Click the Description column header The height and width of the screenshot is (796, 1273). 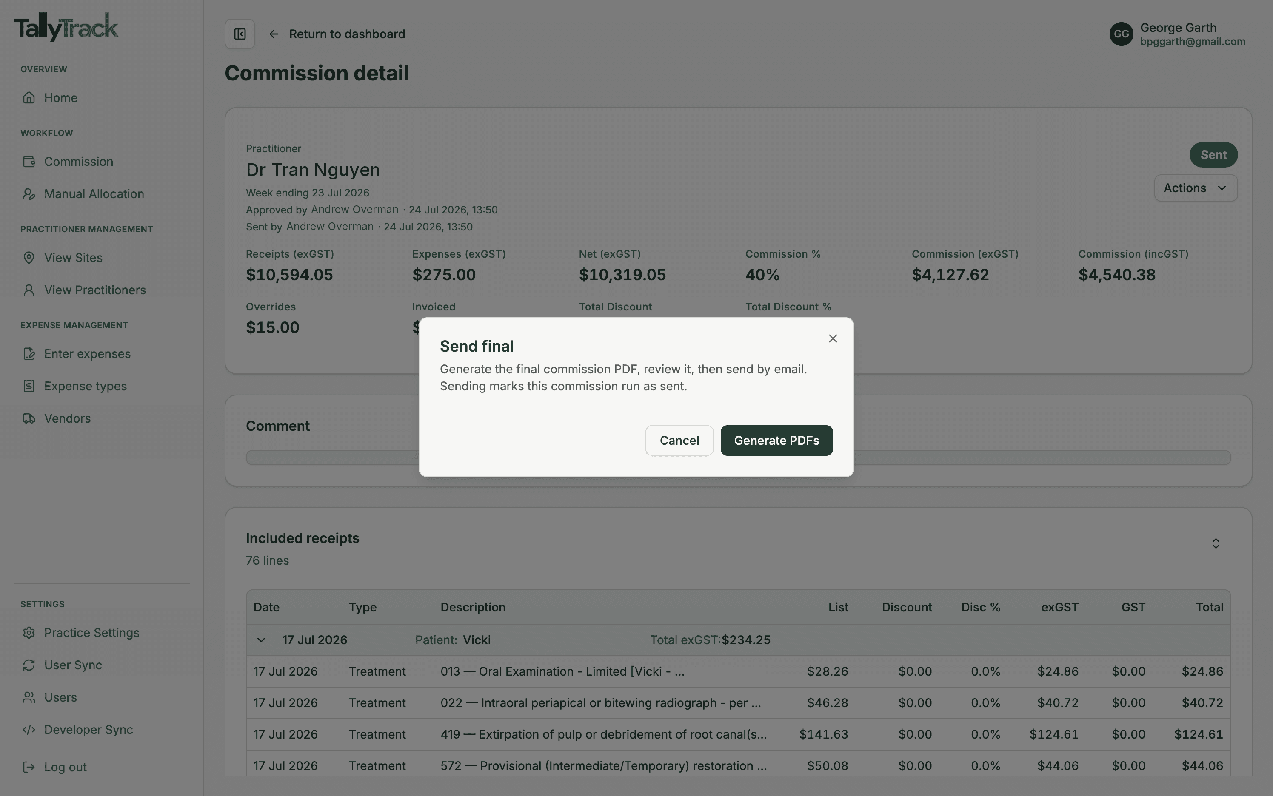(473, 608)
